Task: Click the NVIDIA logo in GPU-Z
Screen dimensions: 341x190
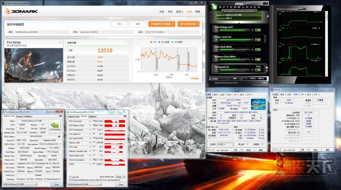Action: click(x=55, y=126)
